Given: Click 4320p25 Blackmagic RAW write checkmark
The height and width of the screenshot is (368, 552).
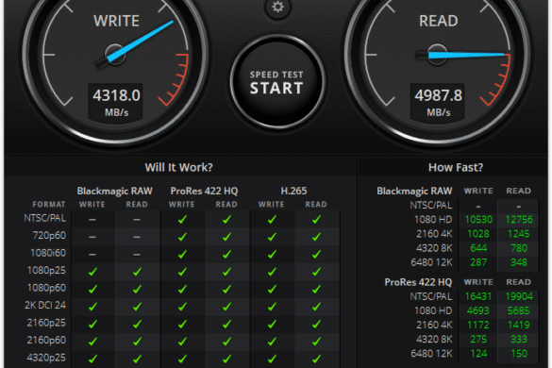Looking at the screenshot, I should point(92,359).
